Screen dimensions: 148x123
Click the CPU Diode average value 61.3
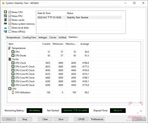pos(87,55)
